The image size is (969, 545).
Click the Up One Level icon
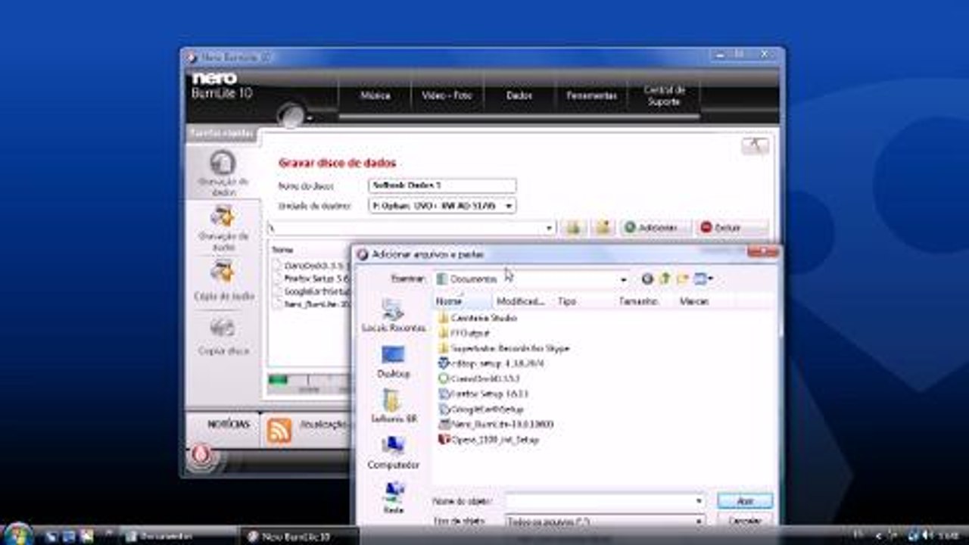tap(665, 279)
